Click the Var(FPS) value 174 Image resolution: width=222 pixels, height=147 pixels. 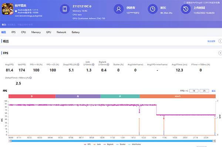pos(22,70)
